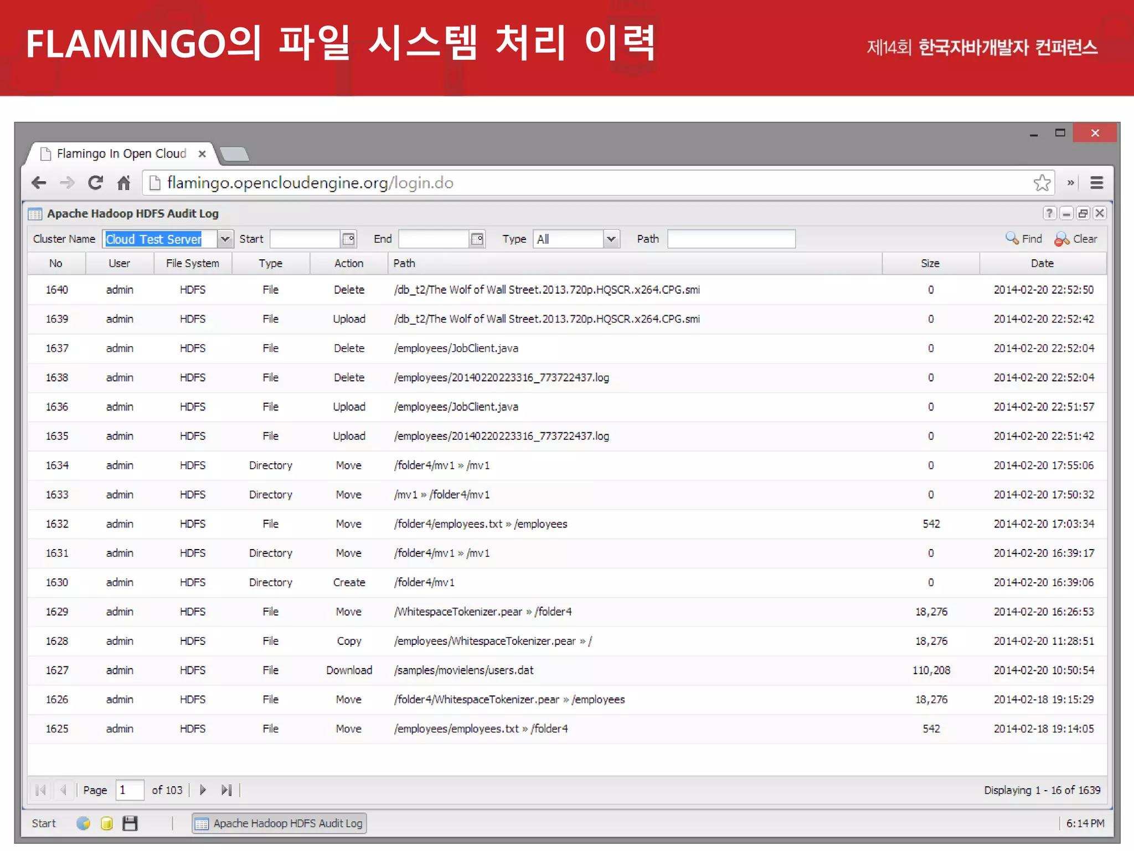This screenshot has width=1134, height=851.
Task: Go to first page icon
Action: (40, 790)
